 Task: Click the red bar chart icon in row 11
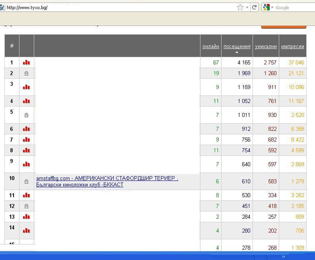click(x=26, y=195)
